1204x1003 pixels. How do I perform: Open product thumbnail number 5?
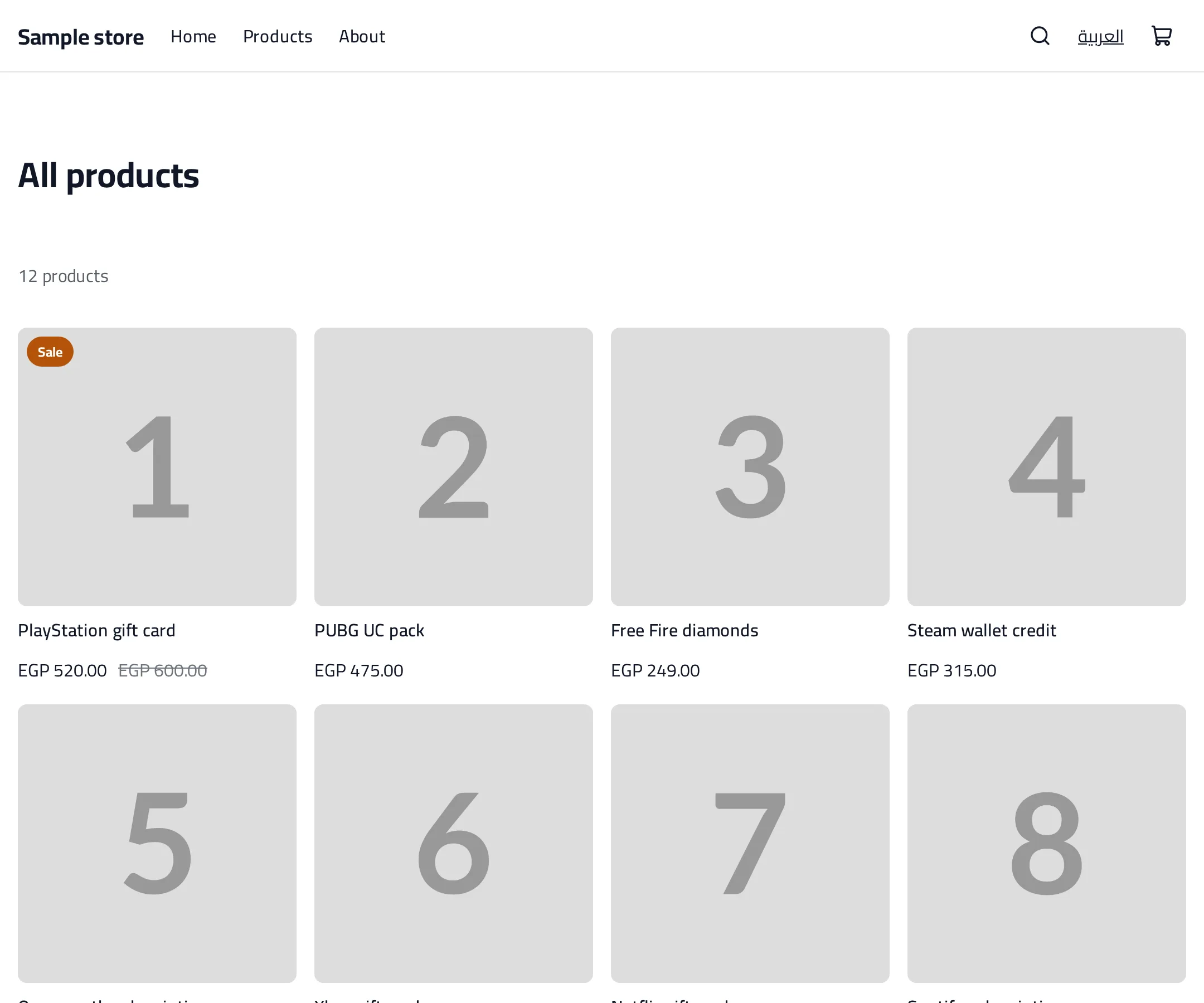pos(157,843)
